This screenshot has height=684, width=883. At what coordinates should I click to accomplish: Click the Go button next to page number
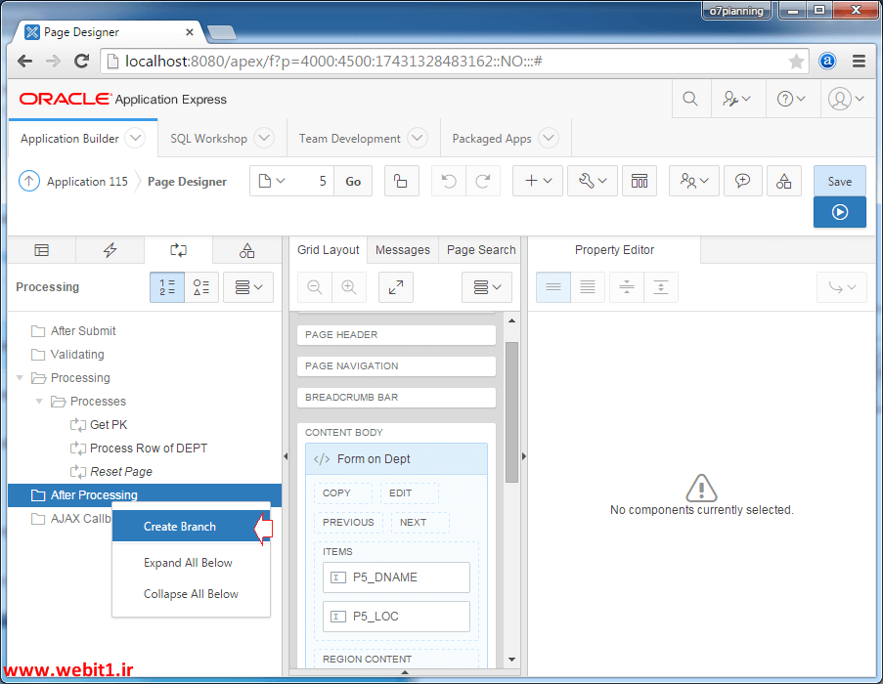pos(353,181)
